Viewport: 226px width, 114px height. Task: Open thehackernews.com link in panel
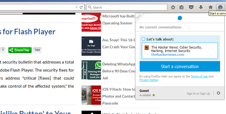(168, 55)
